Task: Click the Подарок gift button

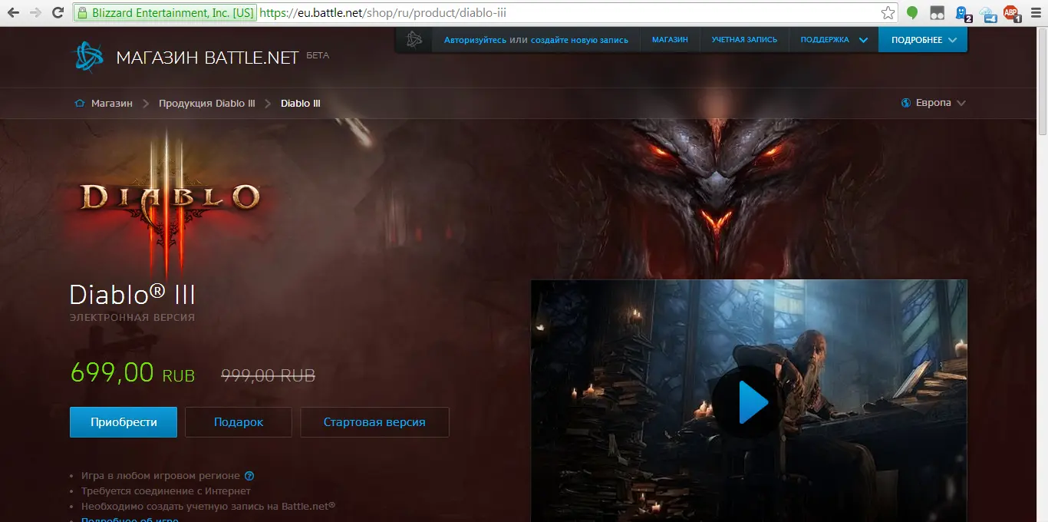Action: click(239, 422)
